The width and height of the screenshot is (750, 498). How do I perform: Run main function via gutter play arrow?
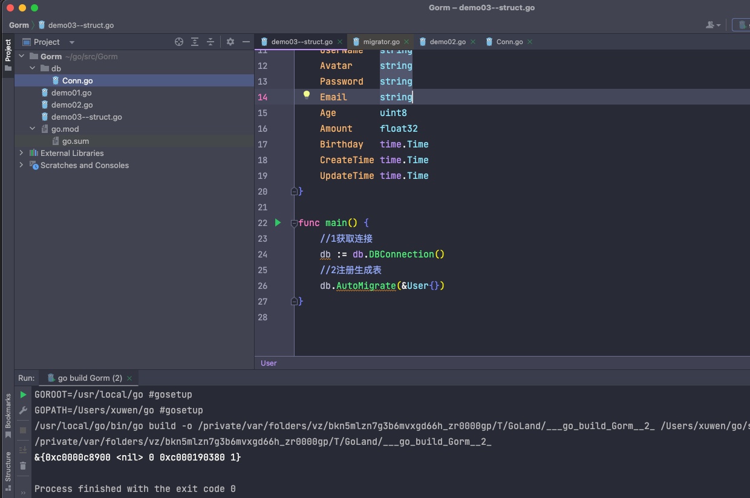(x=278, y=222)
